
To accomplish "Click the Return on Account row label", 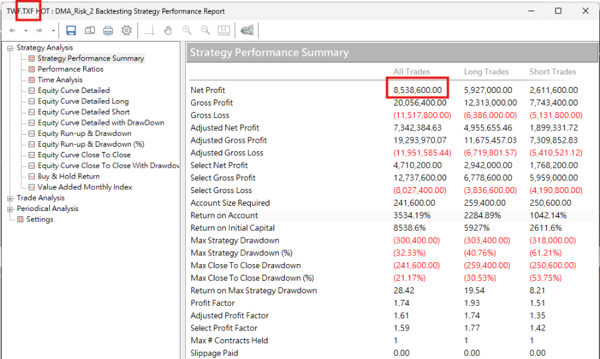I will point(224,216).
